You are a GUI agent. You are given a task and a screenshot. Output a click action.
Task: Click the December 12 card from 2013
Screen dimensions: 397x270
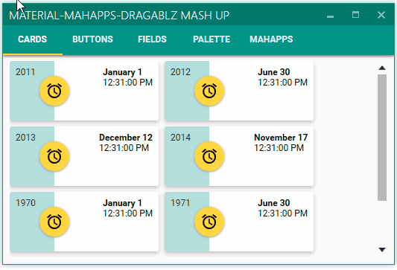tap(84, 156)
